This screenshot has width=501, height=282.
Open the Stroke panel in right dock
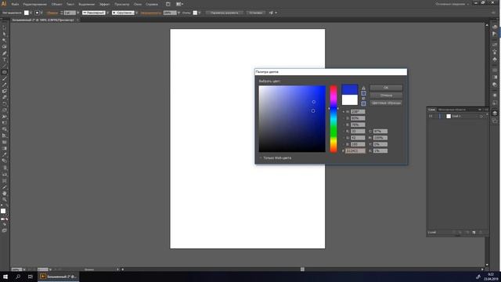[495, 70]
